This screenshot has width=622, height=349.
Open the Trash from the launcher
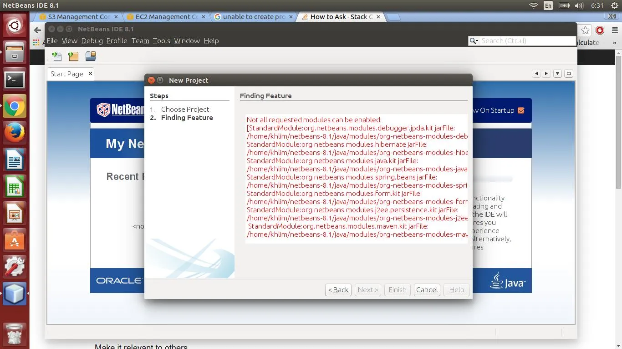coord(15,334)
